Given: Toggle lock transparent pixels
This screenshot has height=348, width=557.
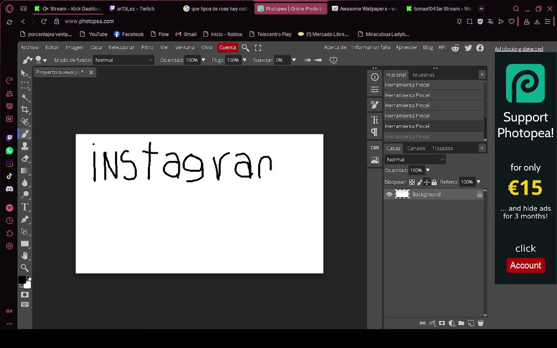Looking at the screenshot, I should tap(412, 182).
